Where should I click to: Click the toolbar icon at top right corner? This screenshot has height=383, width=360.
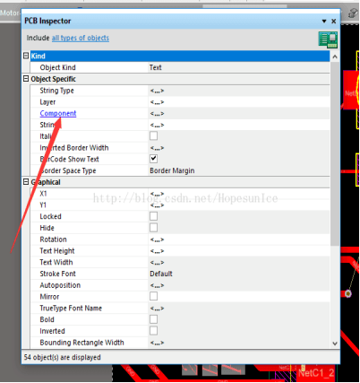[x=353, y=13]
